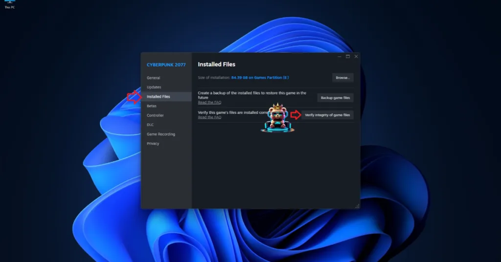Open the General settings page
Viewport: 501px width, 262px height.
tap(166, 78)
